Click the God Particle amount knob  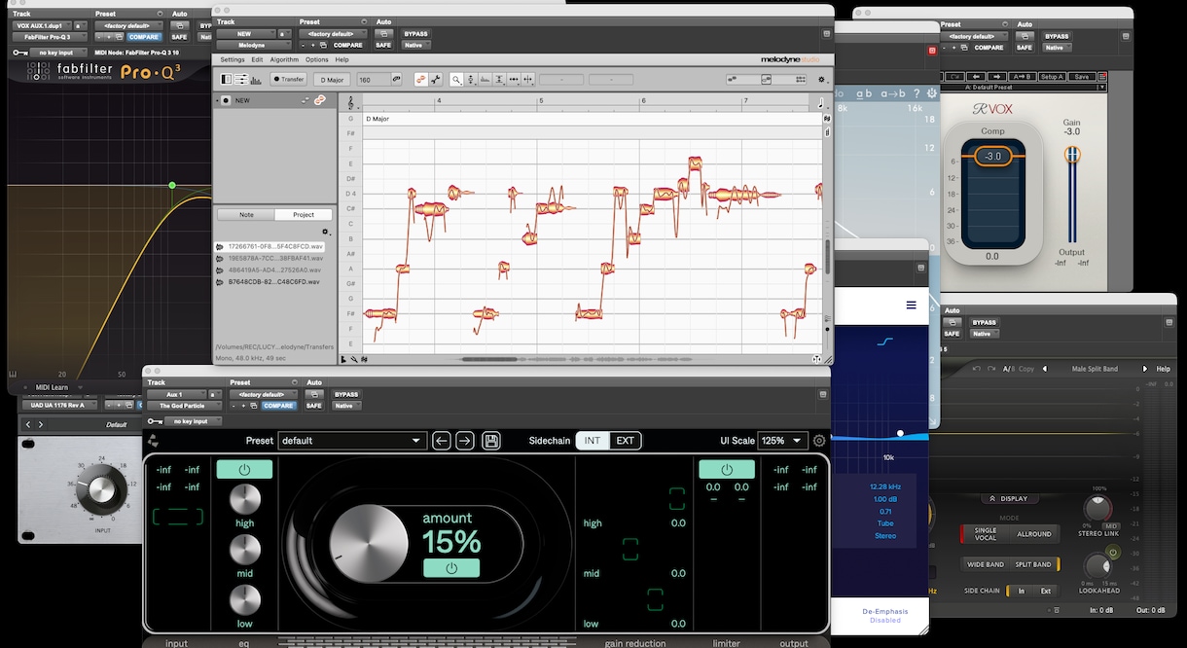coord(370,543)
